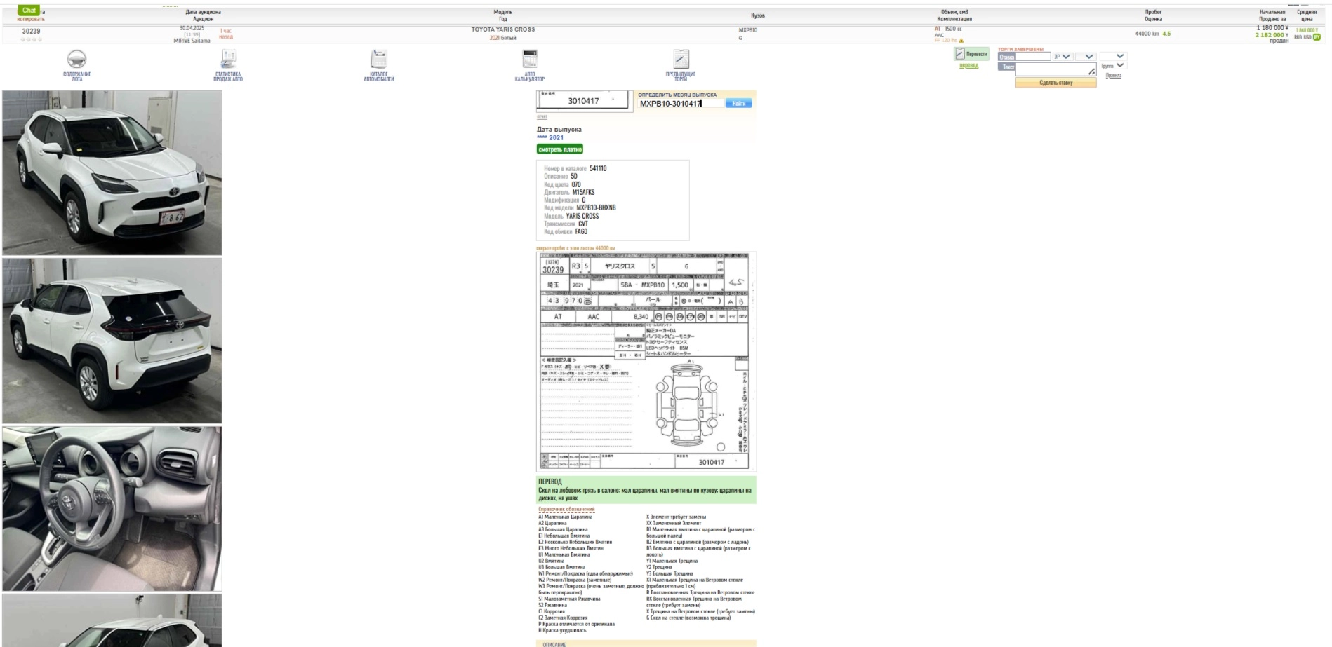This screenshot has width=1332, height=647.
Task: Click lot number 30239
Action: pos(31,31)
